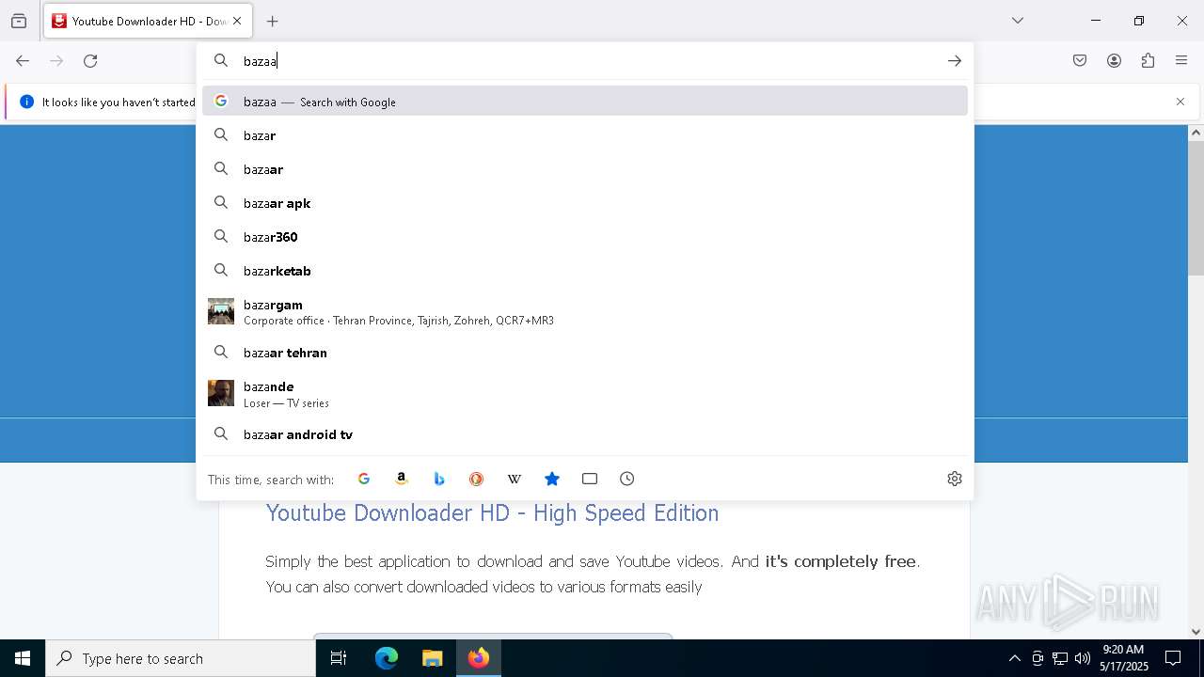Search this time with Bing icon
The width and height of the screenshot is (1204, 677).
point(439,479)
